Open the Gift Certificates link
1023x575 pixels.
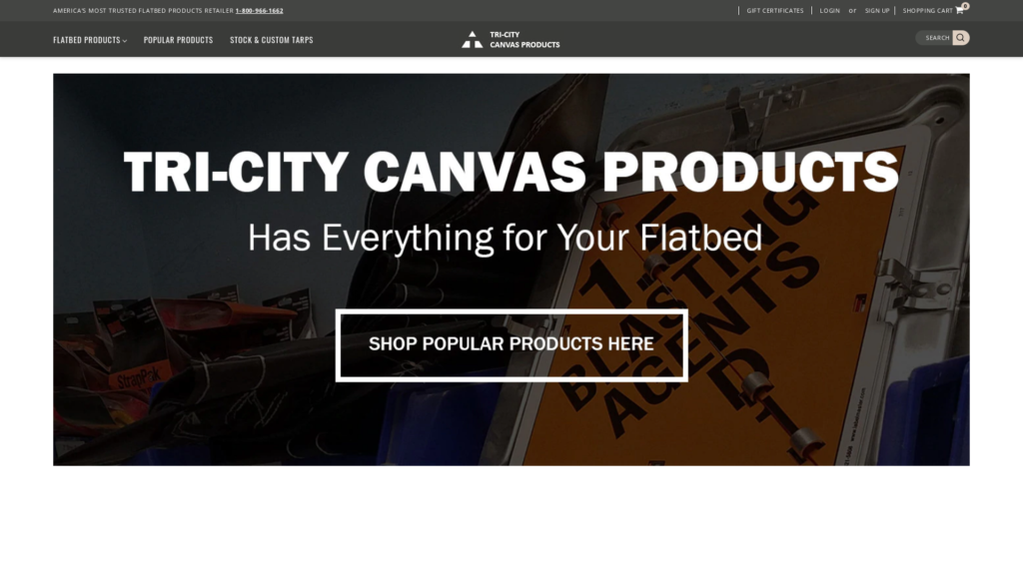[775, 10]
